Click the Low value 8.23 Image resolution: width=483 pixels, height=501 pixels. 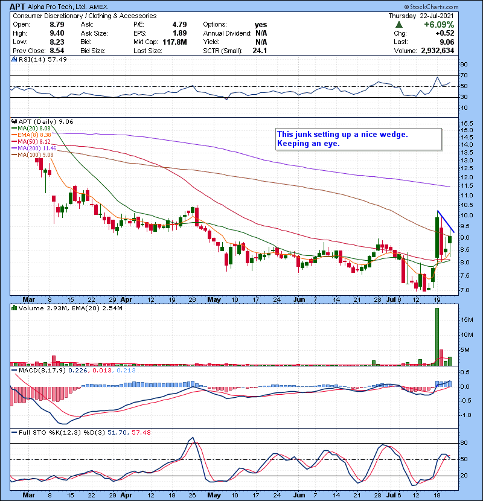pos(57,42)
